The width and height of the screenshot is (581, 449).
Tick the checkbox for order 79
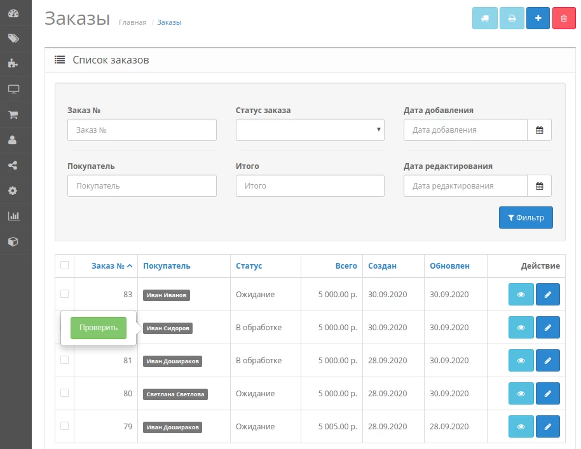click(64, 426)
